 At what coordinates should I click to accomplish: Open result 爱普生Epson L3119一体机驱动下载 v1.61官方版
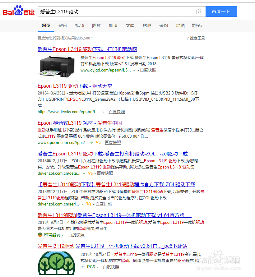point(114,215)
